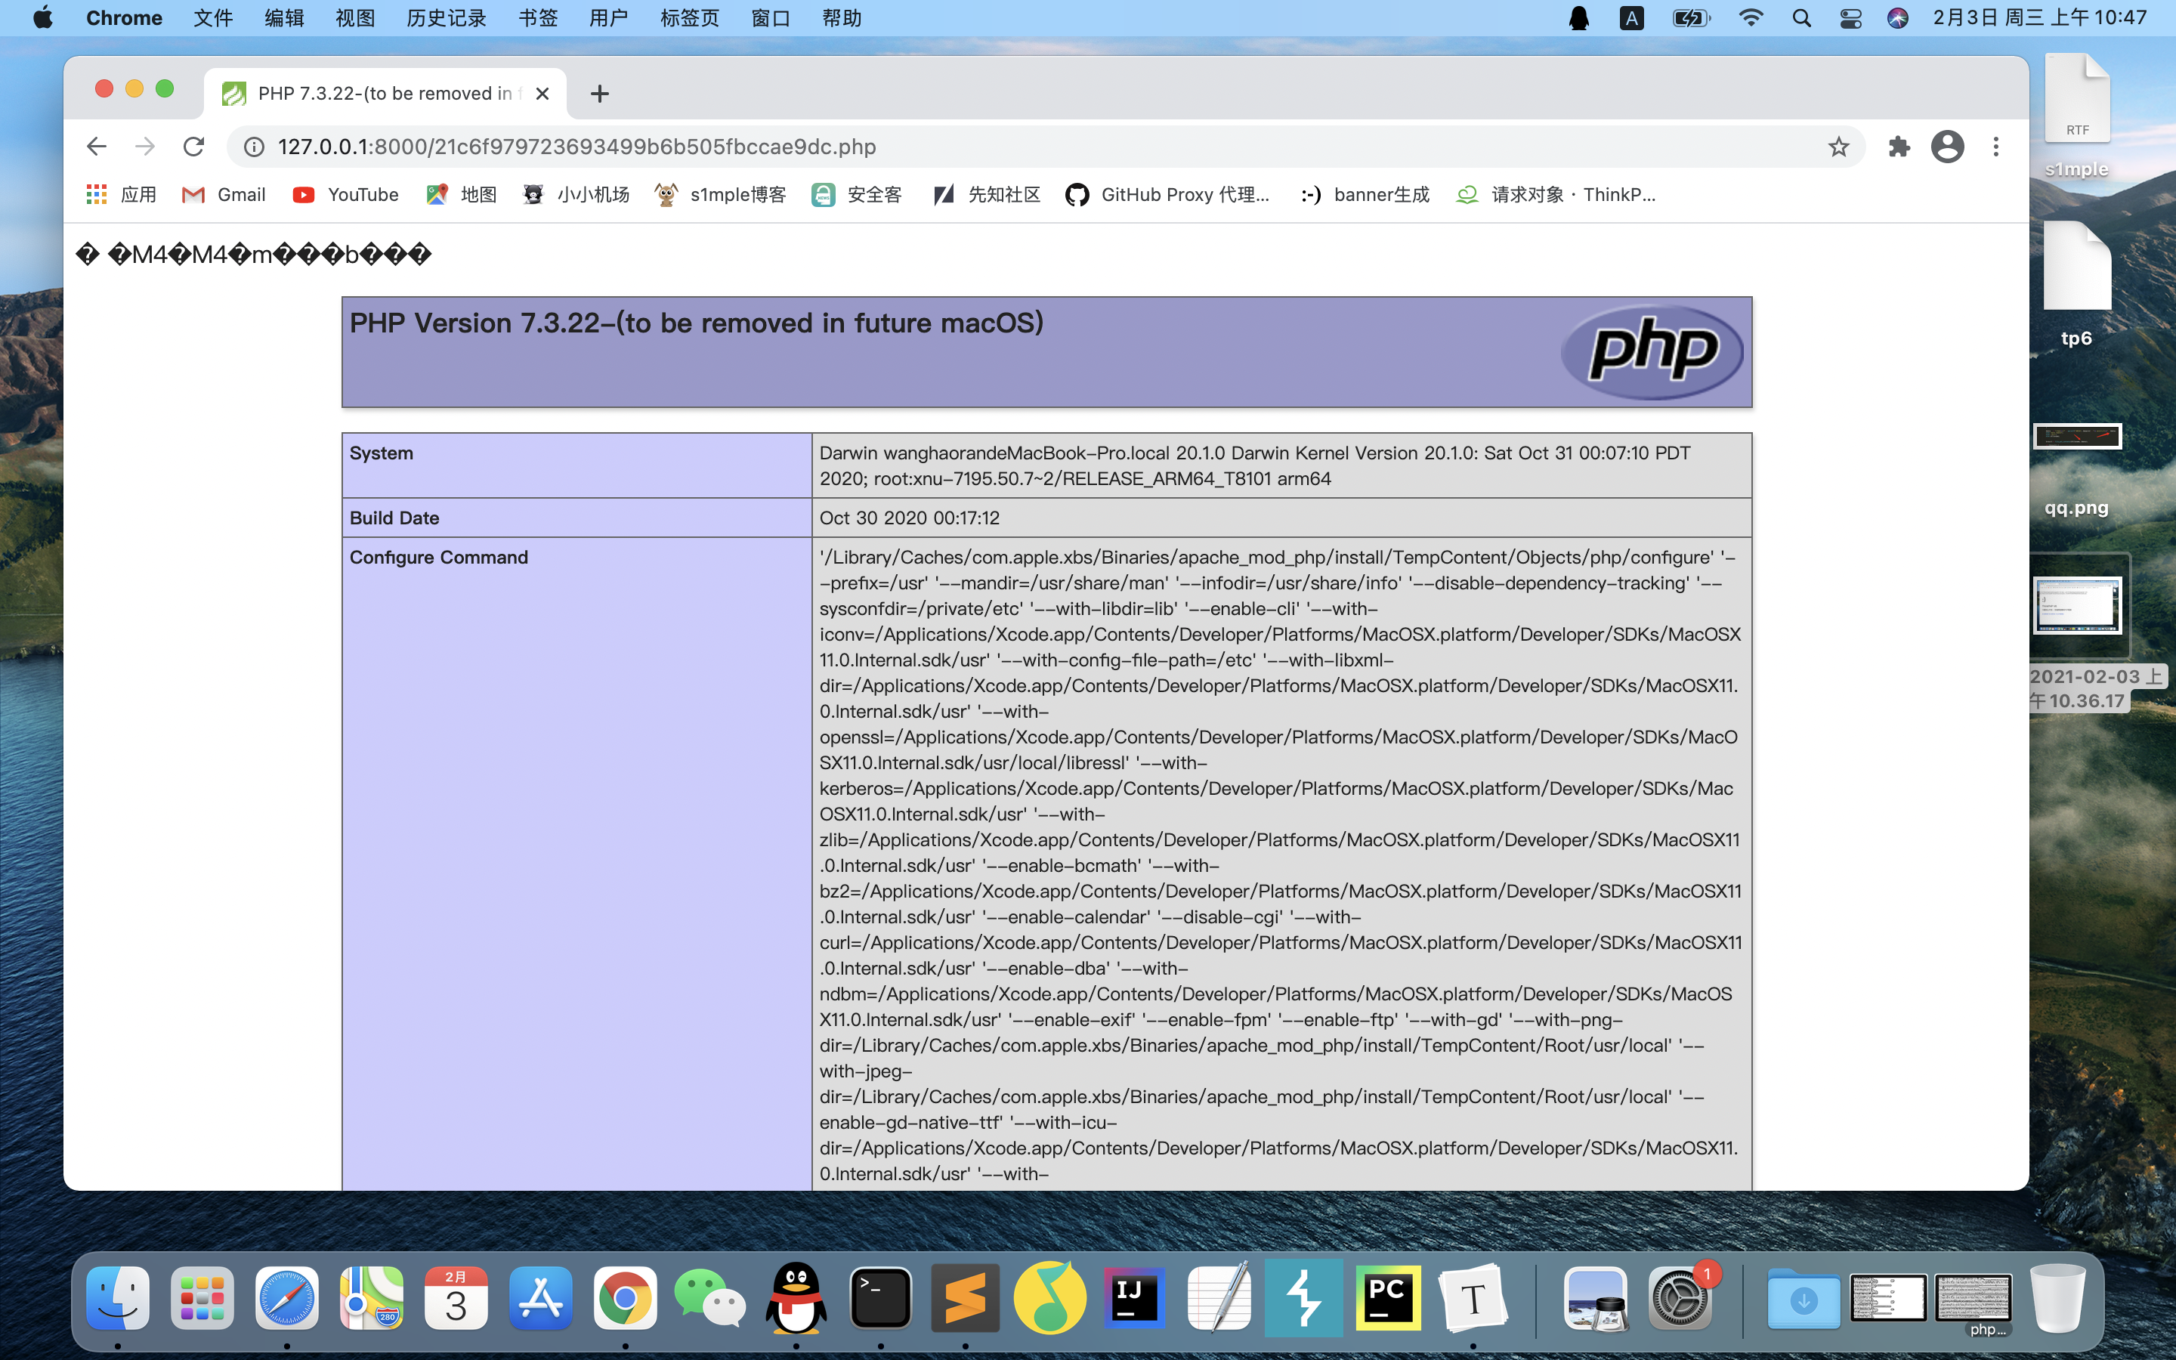
Task: Open the 用户 menu
Action: (x=609, y=18)
